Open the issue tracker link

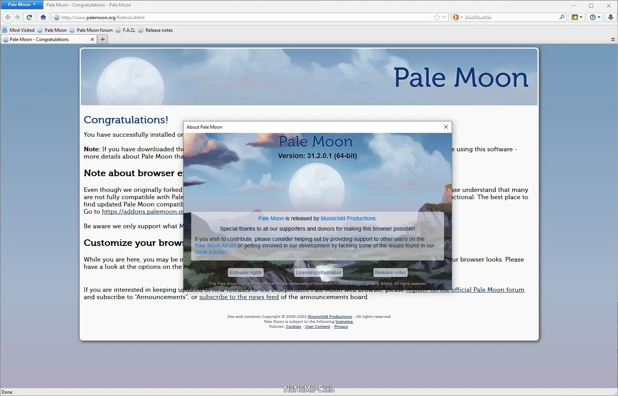(x=210, y=252)
